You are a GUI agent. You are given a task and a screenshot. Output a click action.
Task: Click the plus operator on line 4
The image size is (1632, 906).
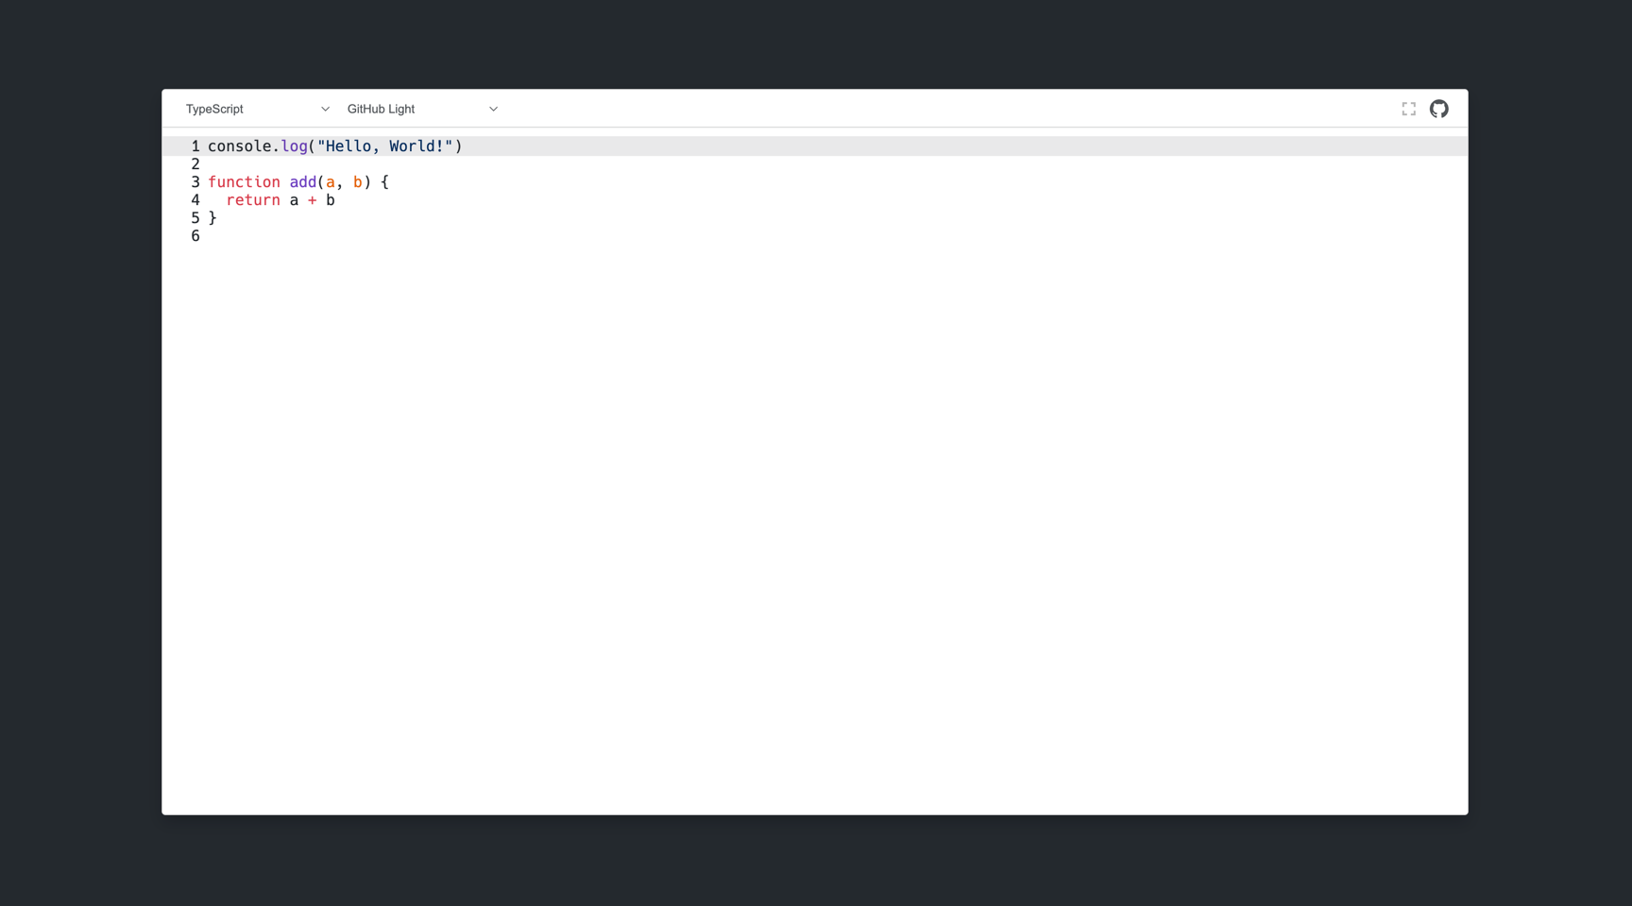pyautogui.click(x=312, y=200)
